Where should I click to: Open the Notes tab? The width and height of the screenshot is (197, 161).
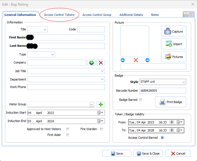(155, 15)
